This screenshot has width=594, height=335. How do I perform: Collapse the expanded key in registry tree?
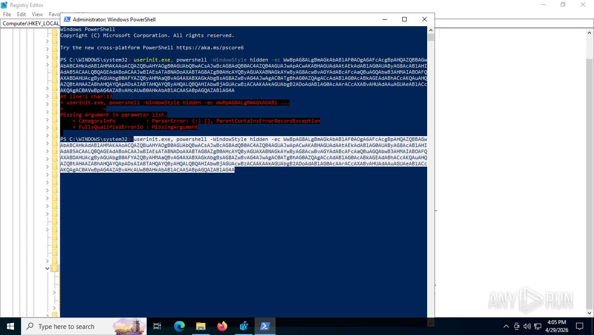48,268
